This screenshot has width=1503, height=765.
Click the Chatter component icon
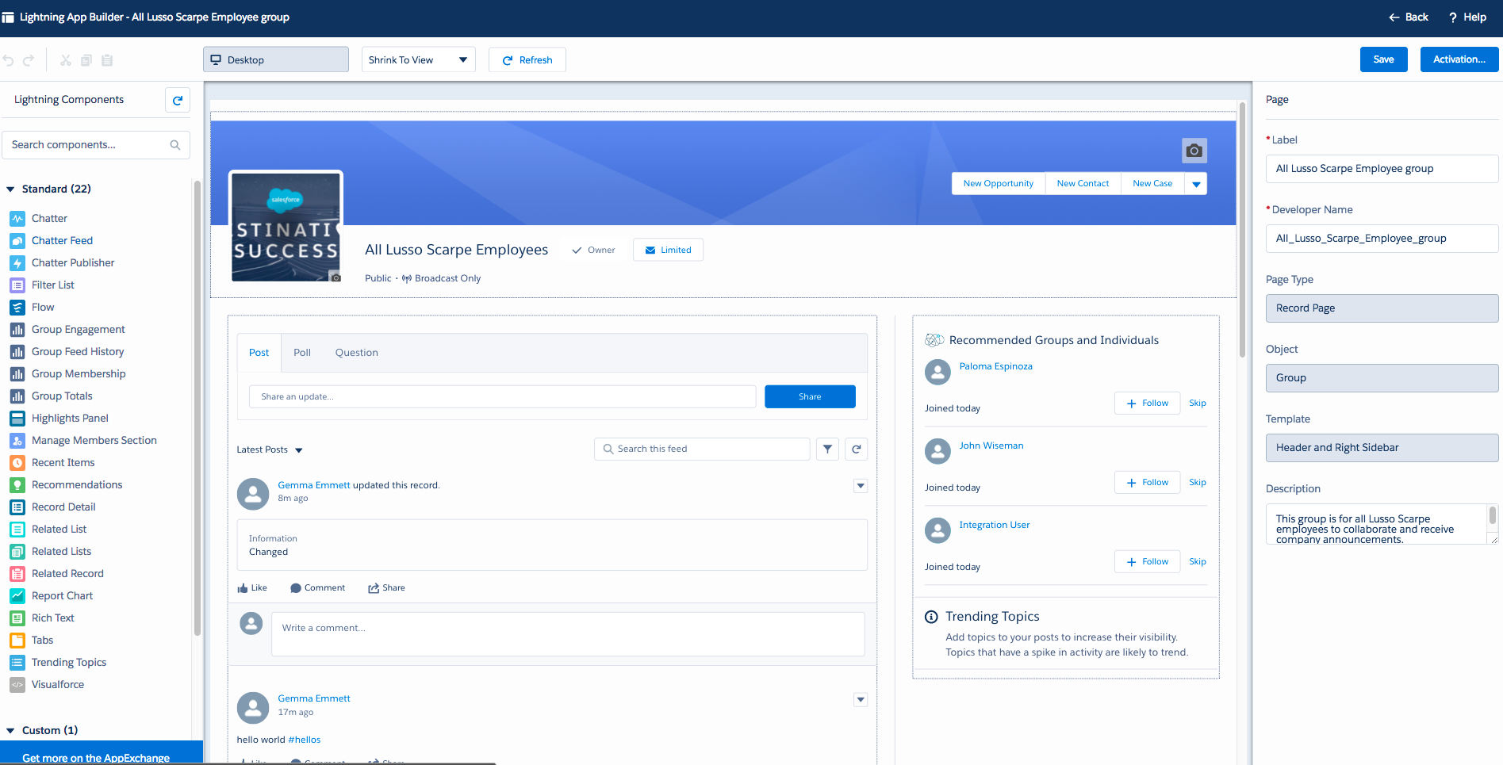(x=17, y=219)
